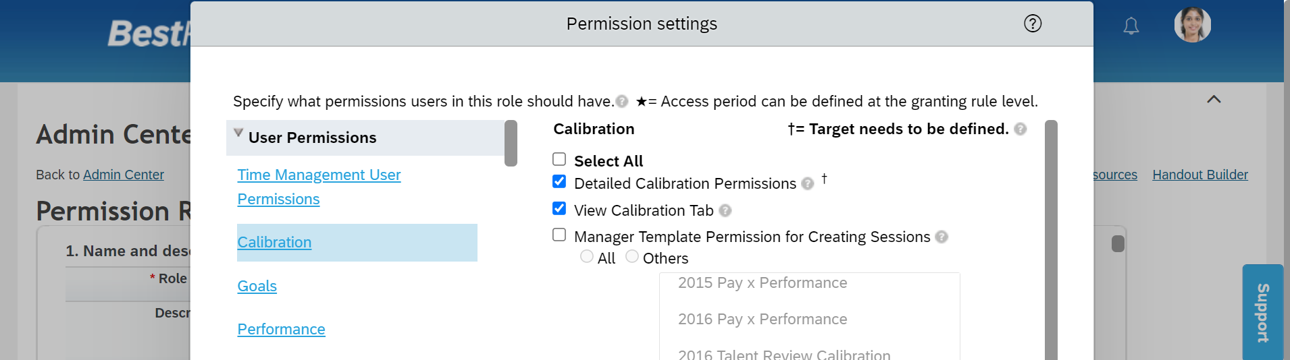
Task: Enable Manager Template Permission for Creating Sessions
Action: (559, 235)
